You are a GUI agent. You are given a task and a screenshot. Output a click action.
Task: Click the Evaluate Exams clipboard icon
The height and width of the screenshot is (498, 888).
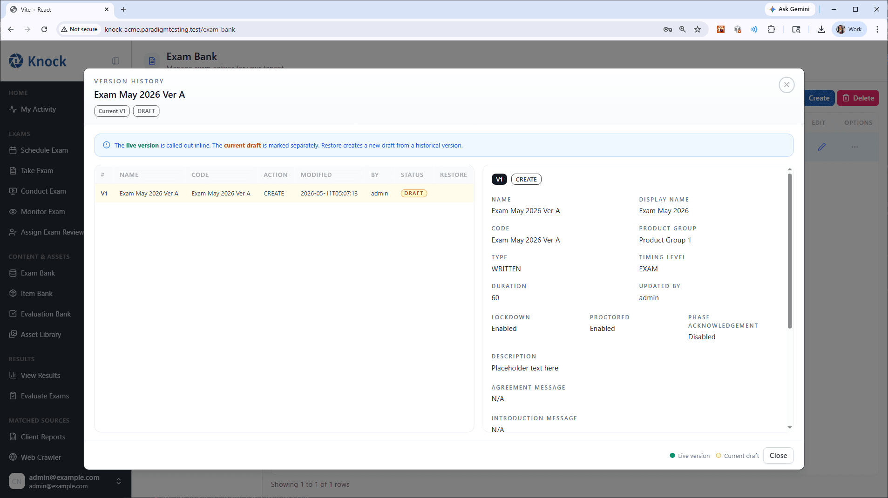coord(13,396)
